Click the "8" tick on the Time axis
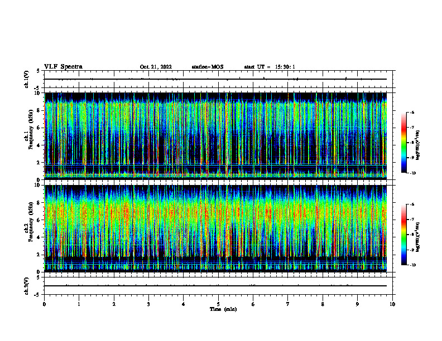 [323, 304]
